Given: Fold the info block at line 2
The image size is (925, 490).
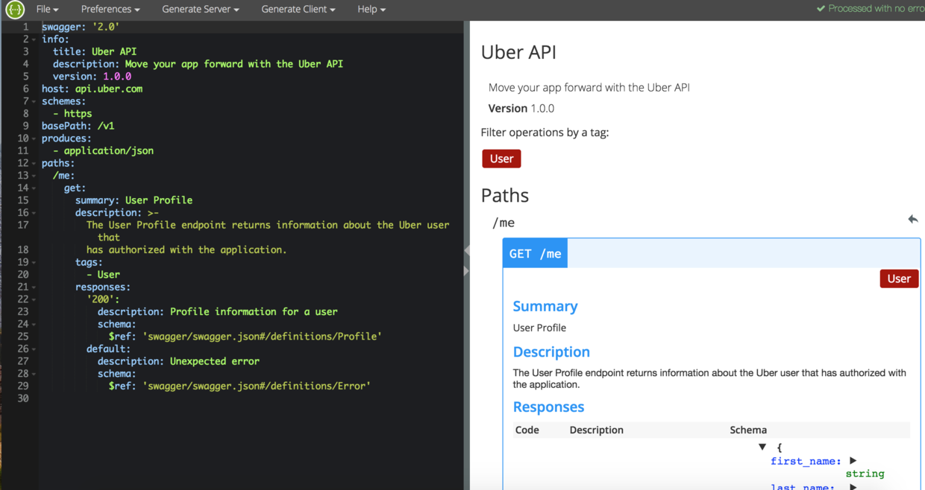Looking at the screenshot, I should pos(34,39).
